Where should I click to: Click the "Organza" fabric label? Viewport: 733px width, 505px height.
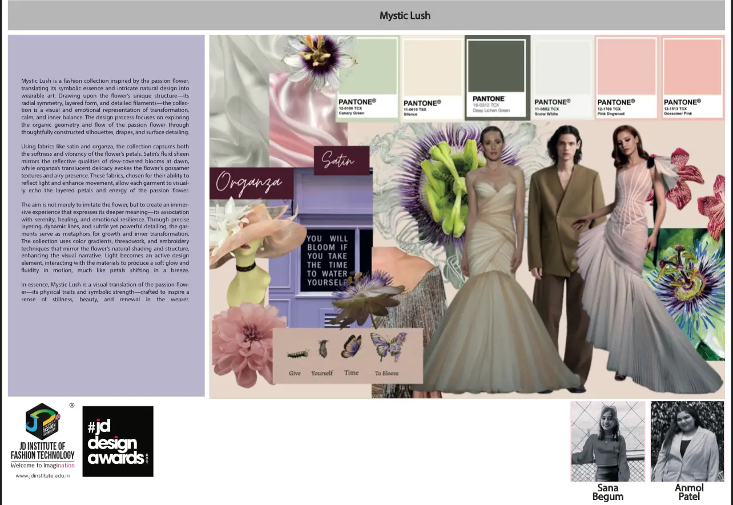pyautogui.click(x=251, y=183)
